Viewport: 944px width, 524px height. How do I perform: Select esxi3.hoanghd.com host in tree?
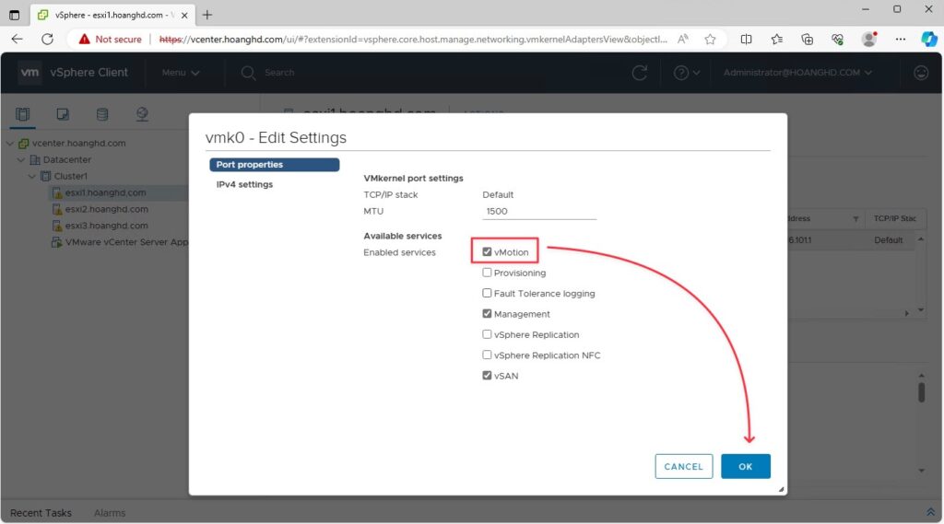click(x=107, y=225)
